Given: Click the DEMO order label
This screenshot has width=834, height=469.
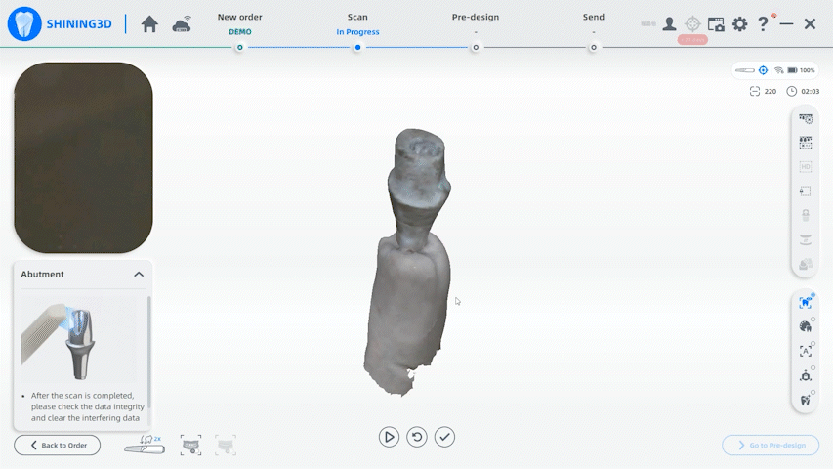Looking at the screenshot, I should pos(240,32).
